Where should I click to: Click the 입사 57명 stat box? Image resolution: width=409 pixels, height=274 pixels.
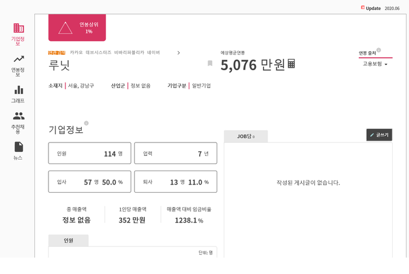[x=89, y=182]
